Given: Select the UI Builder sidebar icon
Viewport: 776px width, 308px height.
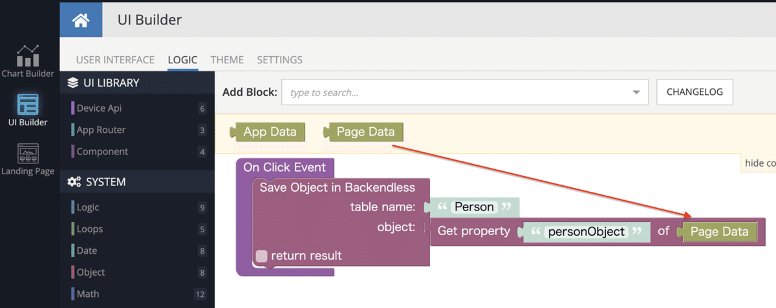Looking at the screenshot, I should [x=28, y=110].
